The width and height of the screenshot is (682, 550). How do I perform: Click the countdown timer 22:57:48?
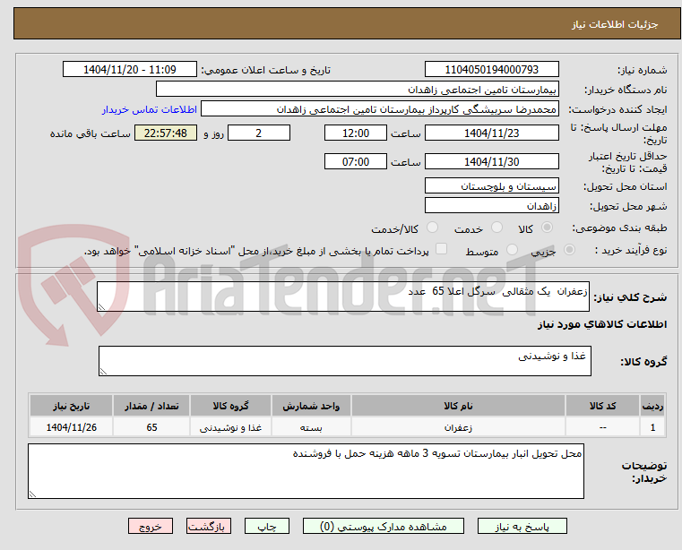click(166, 133)
